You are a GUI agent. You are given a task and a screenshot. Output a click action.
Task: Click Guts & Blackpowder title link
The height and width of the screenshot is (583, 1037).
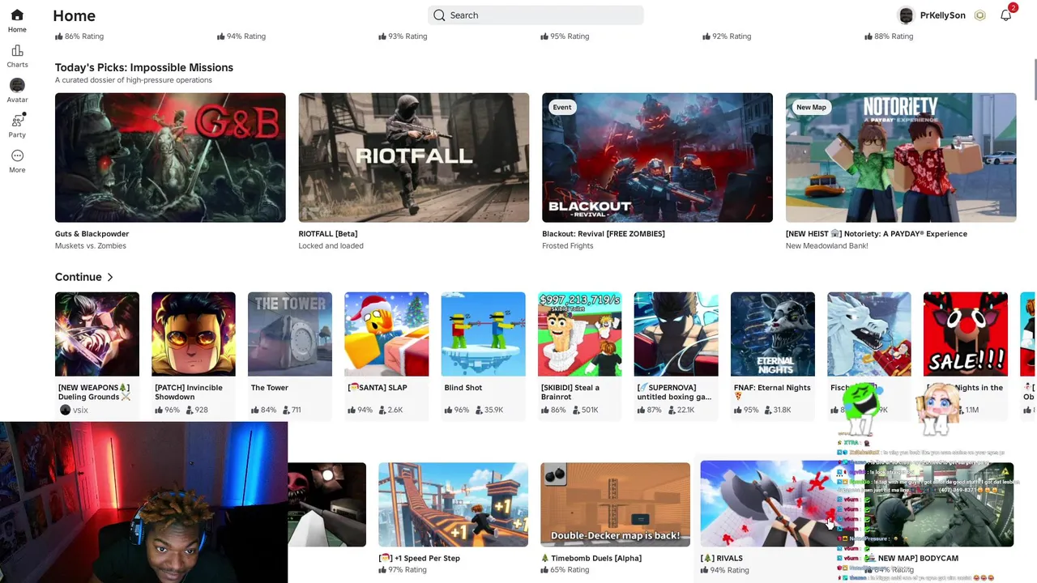(x=92, y=233)
